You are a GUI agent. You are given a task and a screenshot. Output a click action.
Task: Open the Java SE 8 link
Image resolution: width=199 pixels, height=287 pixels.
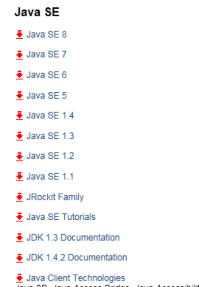click(x=47, y=34)
